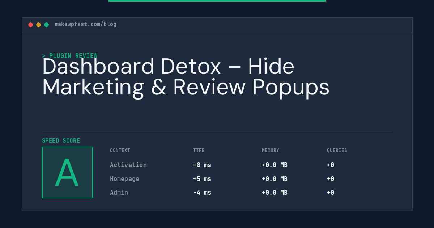
Task: Click the green maximize dot
Action: pyautogui.click(x=46, y=25)
